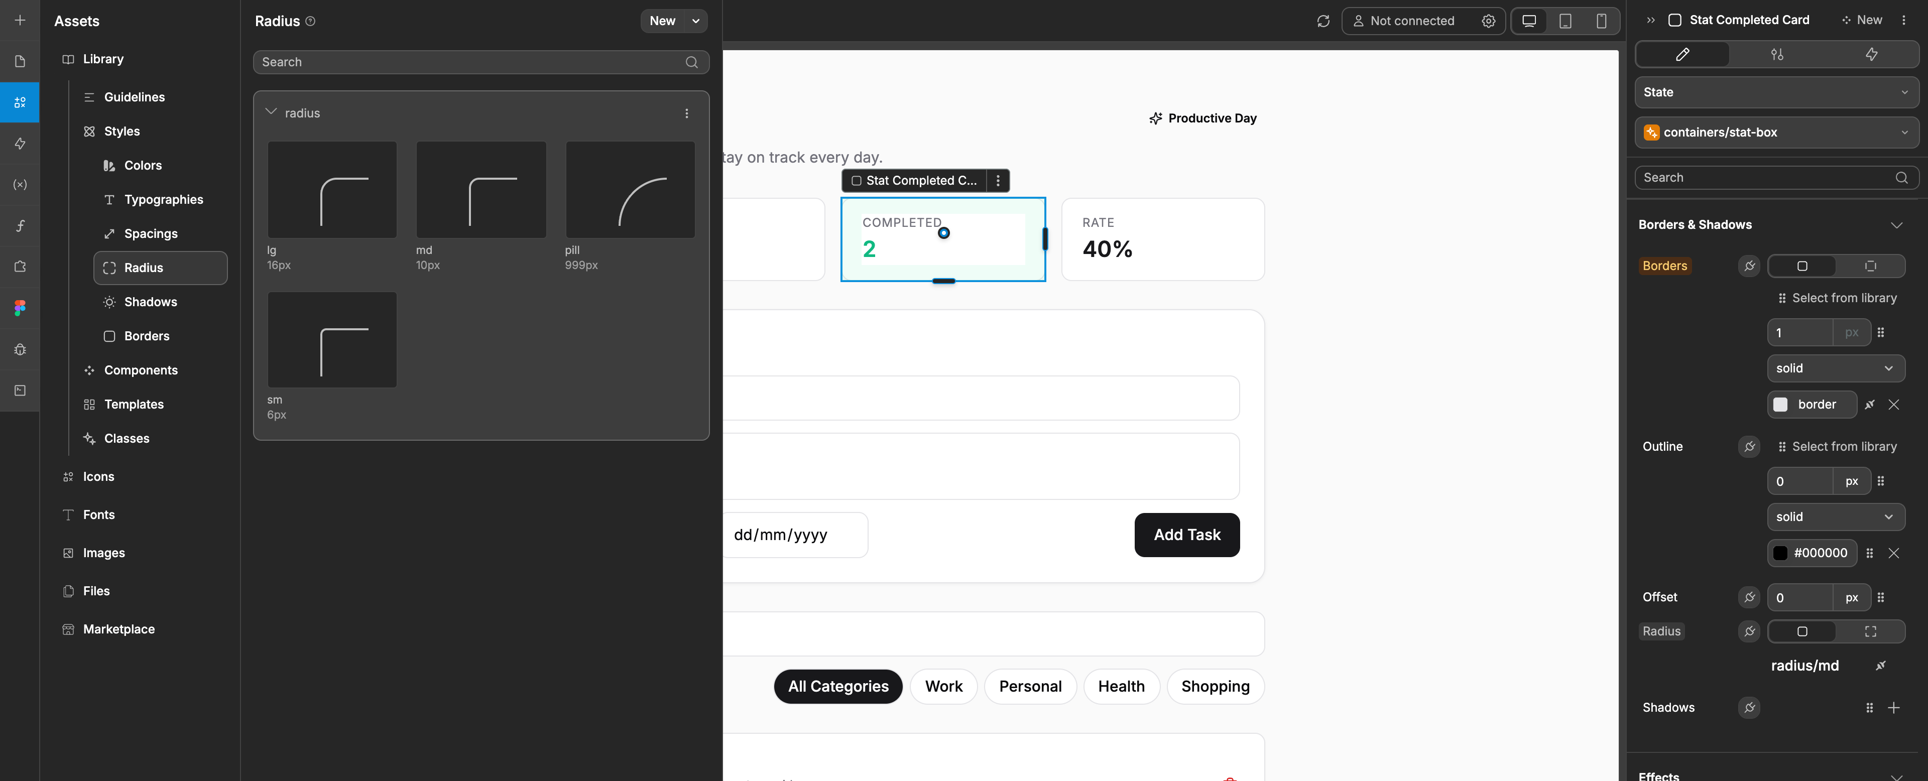This screenshot has width=1928, height=781.
Task: Open the Figma import icon in sidebar
Action: coord(20,308)
